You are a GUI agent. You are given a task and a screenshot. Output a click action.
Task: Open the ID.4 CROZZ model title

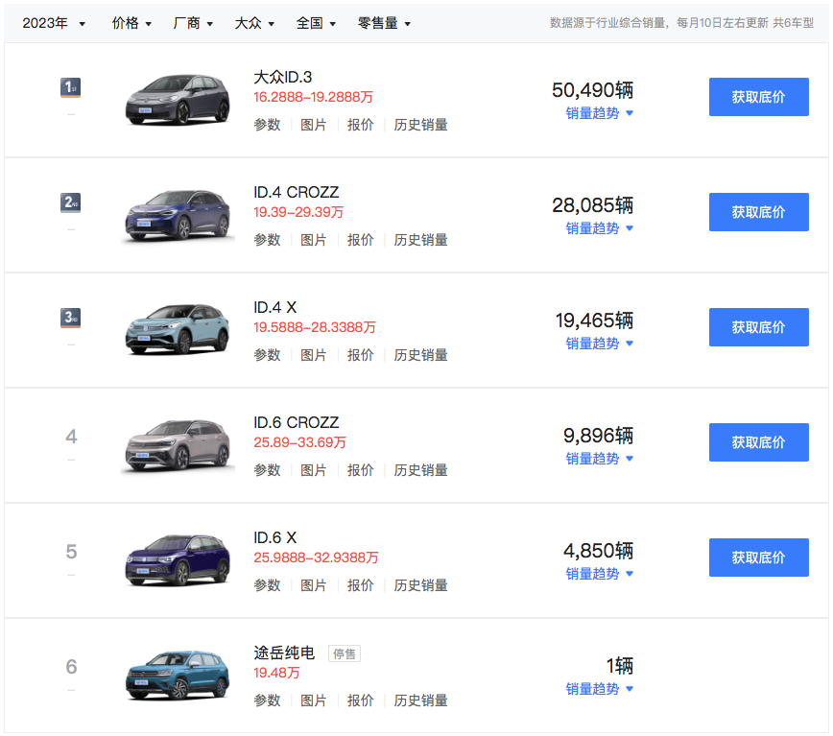(296, 192)
